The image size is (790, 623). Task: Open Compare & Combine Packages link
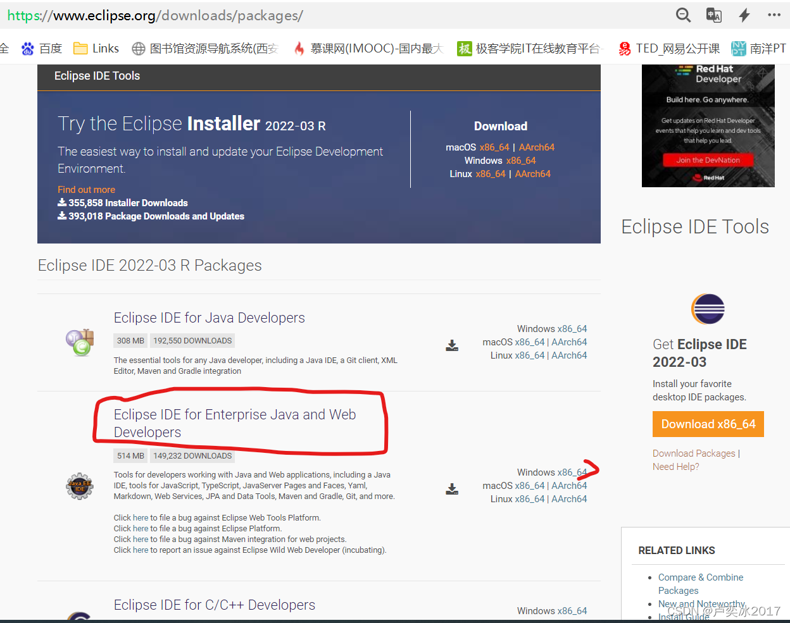[701, 584]
